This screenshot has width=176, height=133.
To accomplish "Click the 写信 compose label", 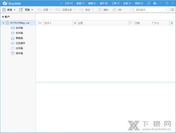I will [x=27, y=10].
